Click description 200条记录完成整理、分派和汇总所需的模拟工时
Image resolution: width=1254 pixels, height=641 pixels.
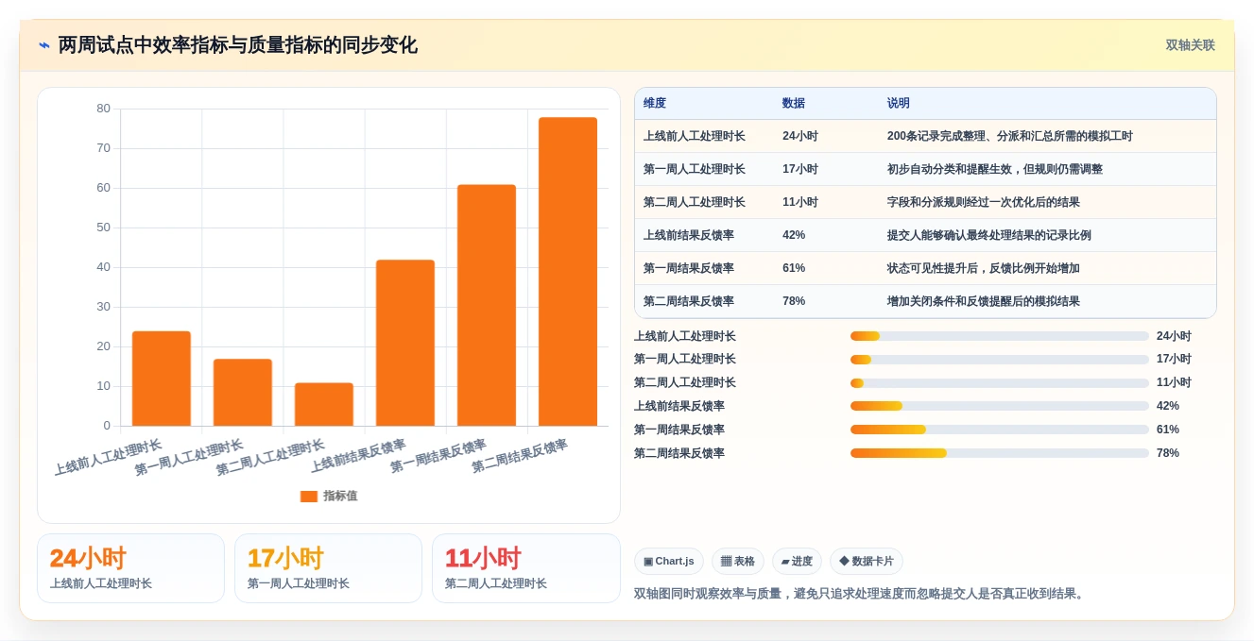[x=1010, y=136]
